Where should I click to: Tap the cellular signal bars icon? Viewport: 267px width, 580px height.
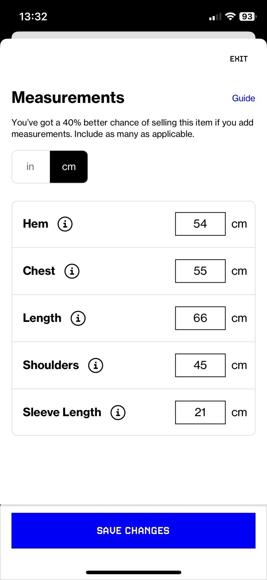215,17
